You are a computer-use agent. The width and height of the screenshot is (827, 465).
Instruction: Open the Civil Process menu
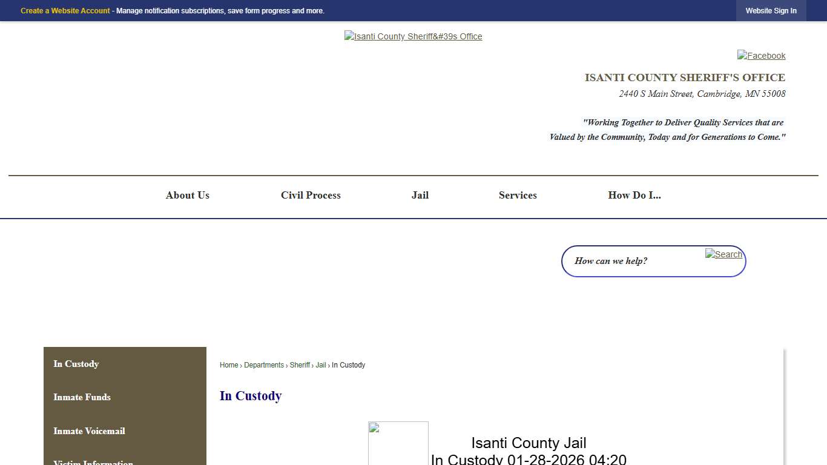click(x=311, y=195)
